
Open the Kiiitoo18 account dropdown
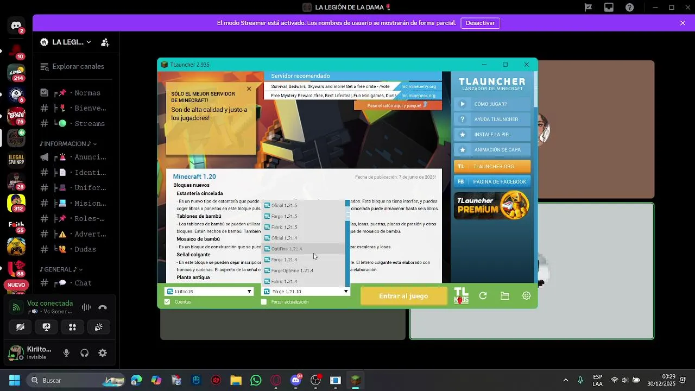pyautogui.click(x=209, y=292)
